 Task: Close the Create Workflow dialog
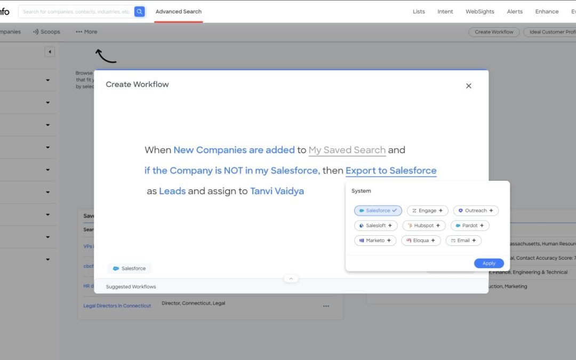click(468, 86)
